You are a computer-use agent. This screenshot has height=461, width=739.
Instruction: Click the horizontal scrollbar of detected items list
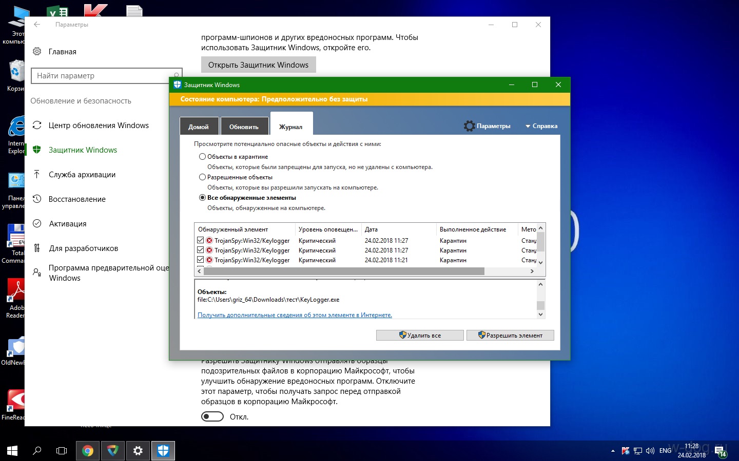[x=344, y=271]
